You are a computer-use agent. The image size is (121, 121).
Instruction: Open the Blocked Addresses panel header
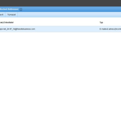click(61, 9)
